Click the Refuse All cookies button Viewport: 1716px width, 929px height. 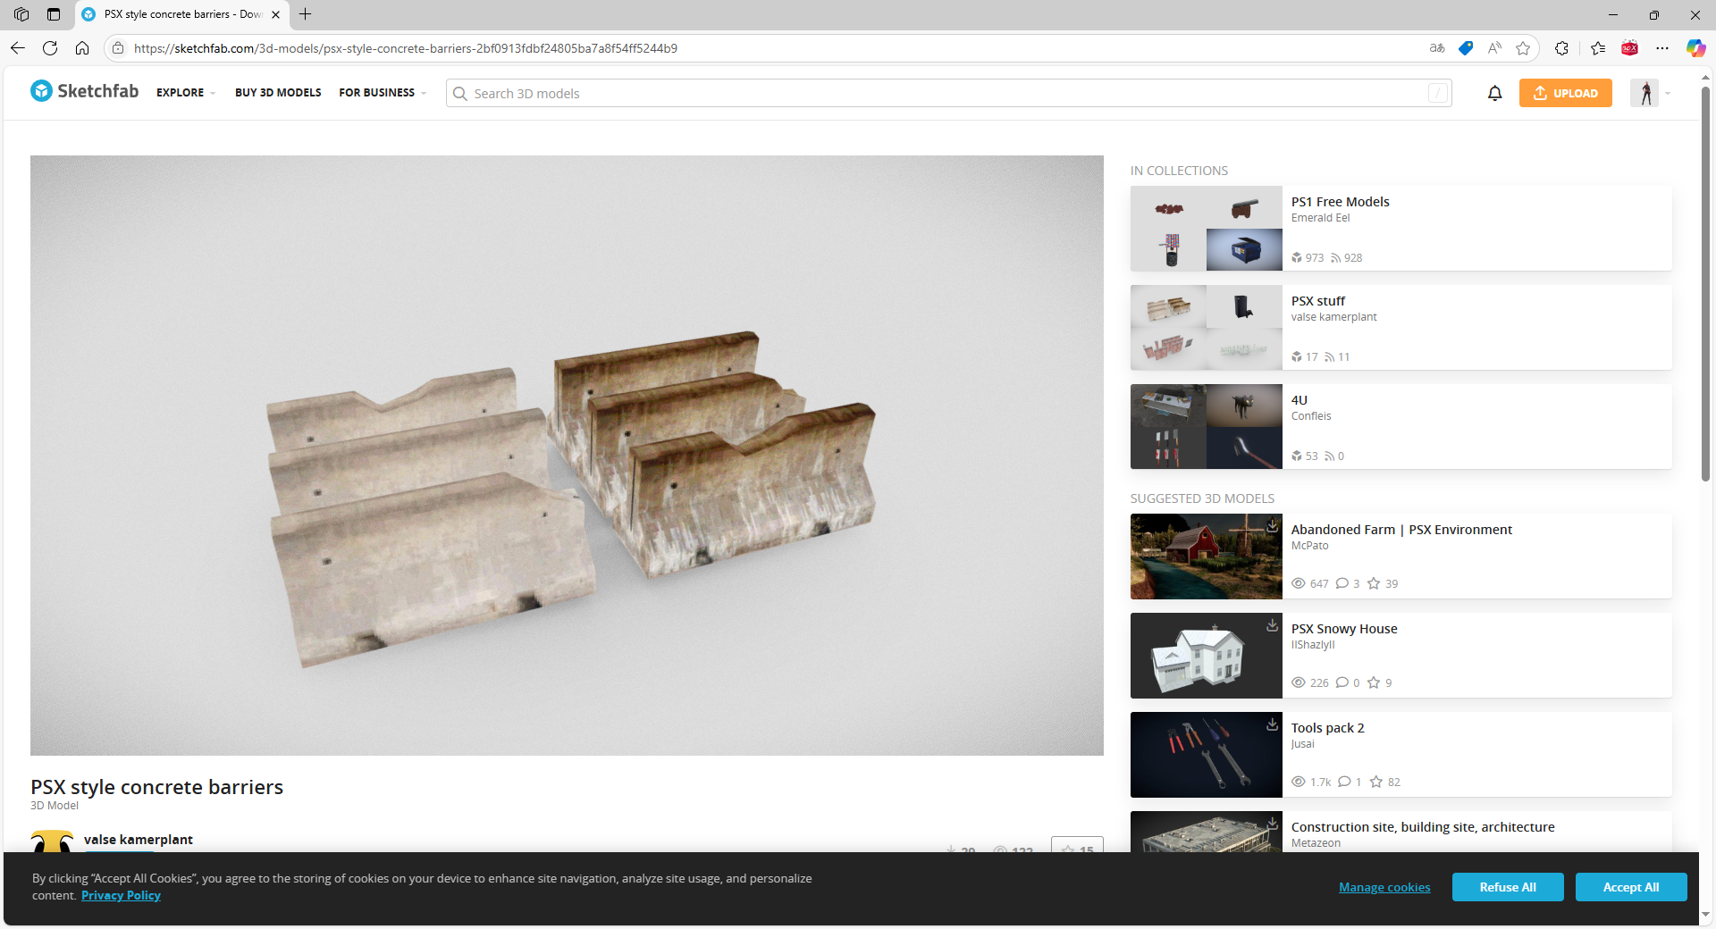tap(1507, 887)
